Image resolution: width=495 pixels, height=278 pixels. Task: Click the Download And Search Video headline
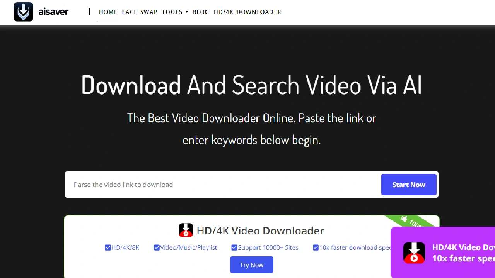[251, 85]
